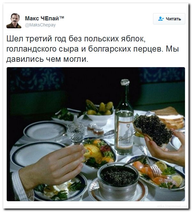Image resolution: width=192 pixels, height=212 pixels.
Task: Open the attached dinner table photo
Action: point(96,134)
